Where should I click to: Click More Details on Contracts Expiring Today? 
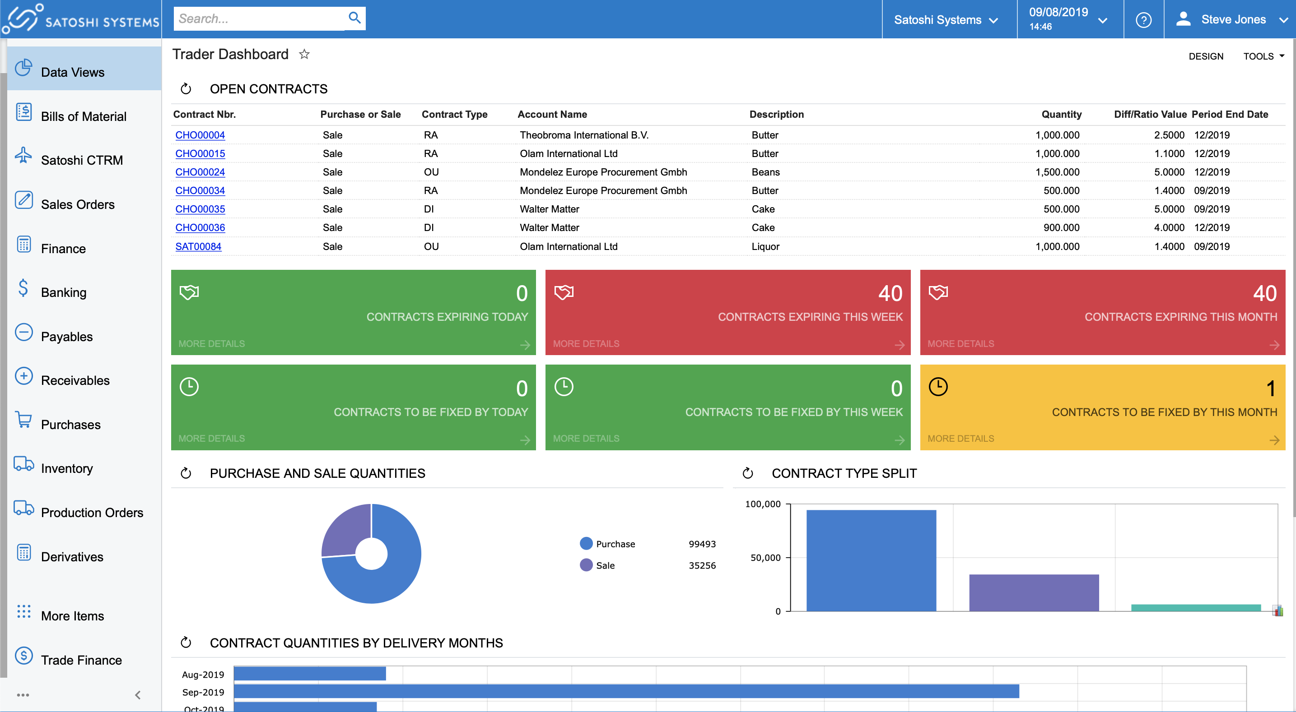coord(211,344)
